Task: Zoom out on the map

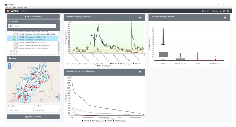Action: pyautogui.click(x=9, y=67)
